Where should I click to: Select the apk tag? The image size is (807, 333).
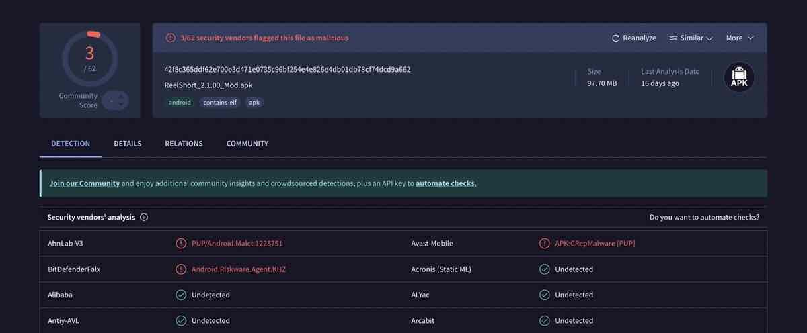tap(254, 103)
